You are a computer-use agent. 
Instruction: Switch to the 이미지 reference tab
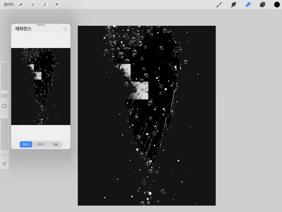point(41,144)
